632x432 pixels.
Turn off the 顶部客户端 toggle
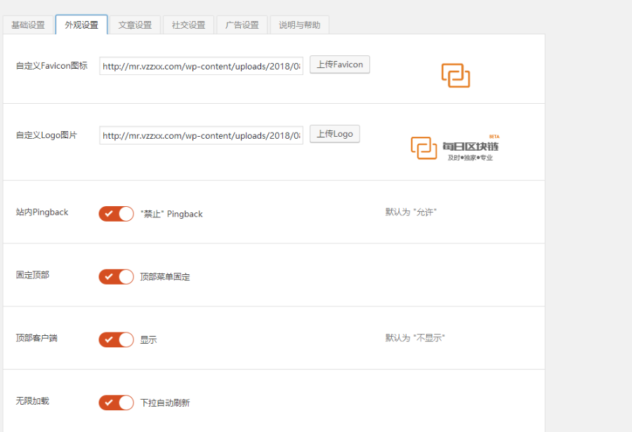click(116, 340)
